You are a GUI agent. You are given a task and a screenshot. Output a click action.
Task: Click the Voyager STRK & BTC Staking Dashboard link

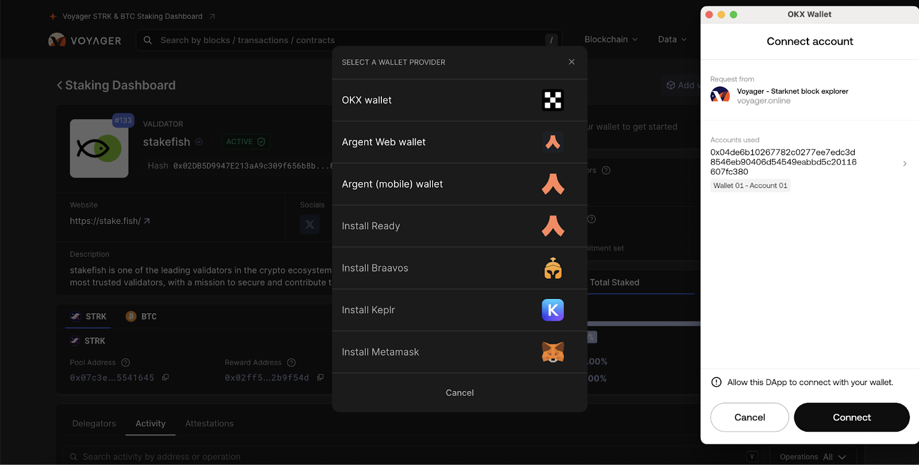(133, 17)
